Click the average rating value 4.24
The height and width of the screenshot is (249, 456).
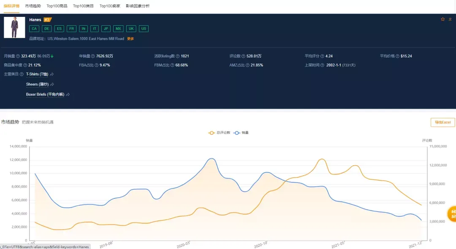(x=329, y=56)
